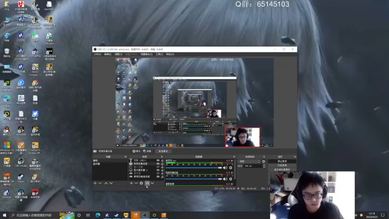Move selected source up arrow
Screen dimensions: 389x219
147,183
